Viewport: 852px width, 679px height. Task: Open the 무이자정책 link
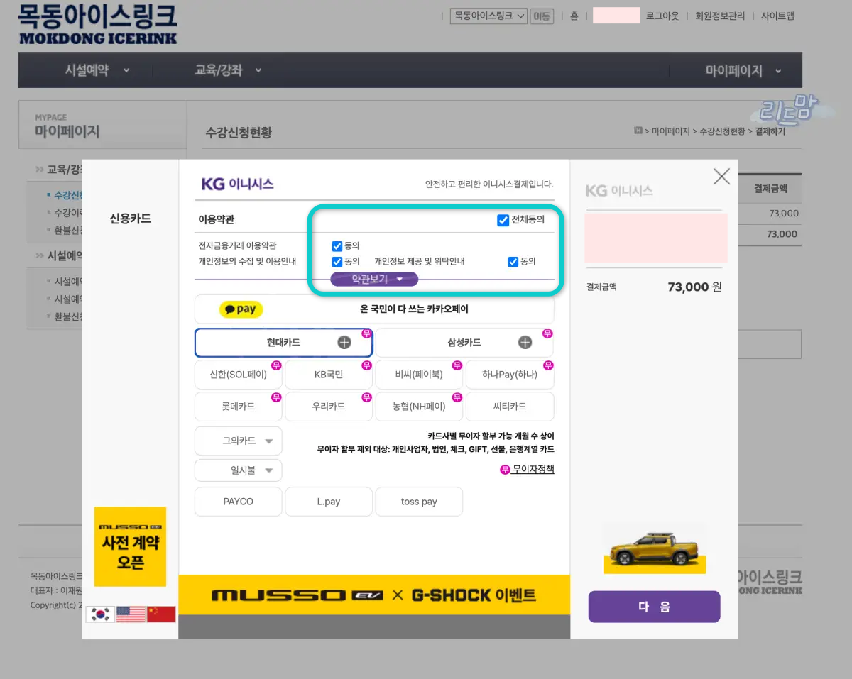[x=532, y=469]
